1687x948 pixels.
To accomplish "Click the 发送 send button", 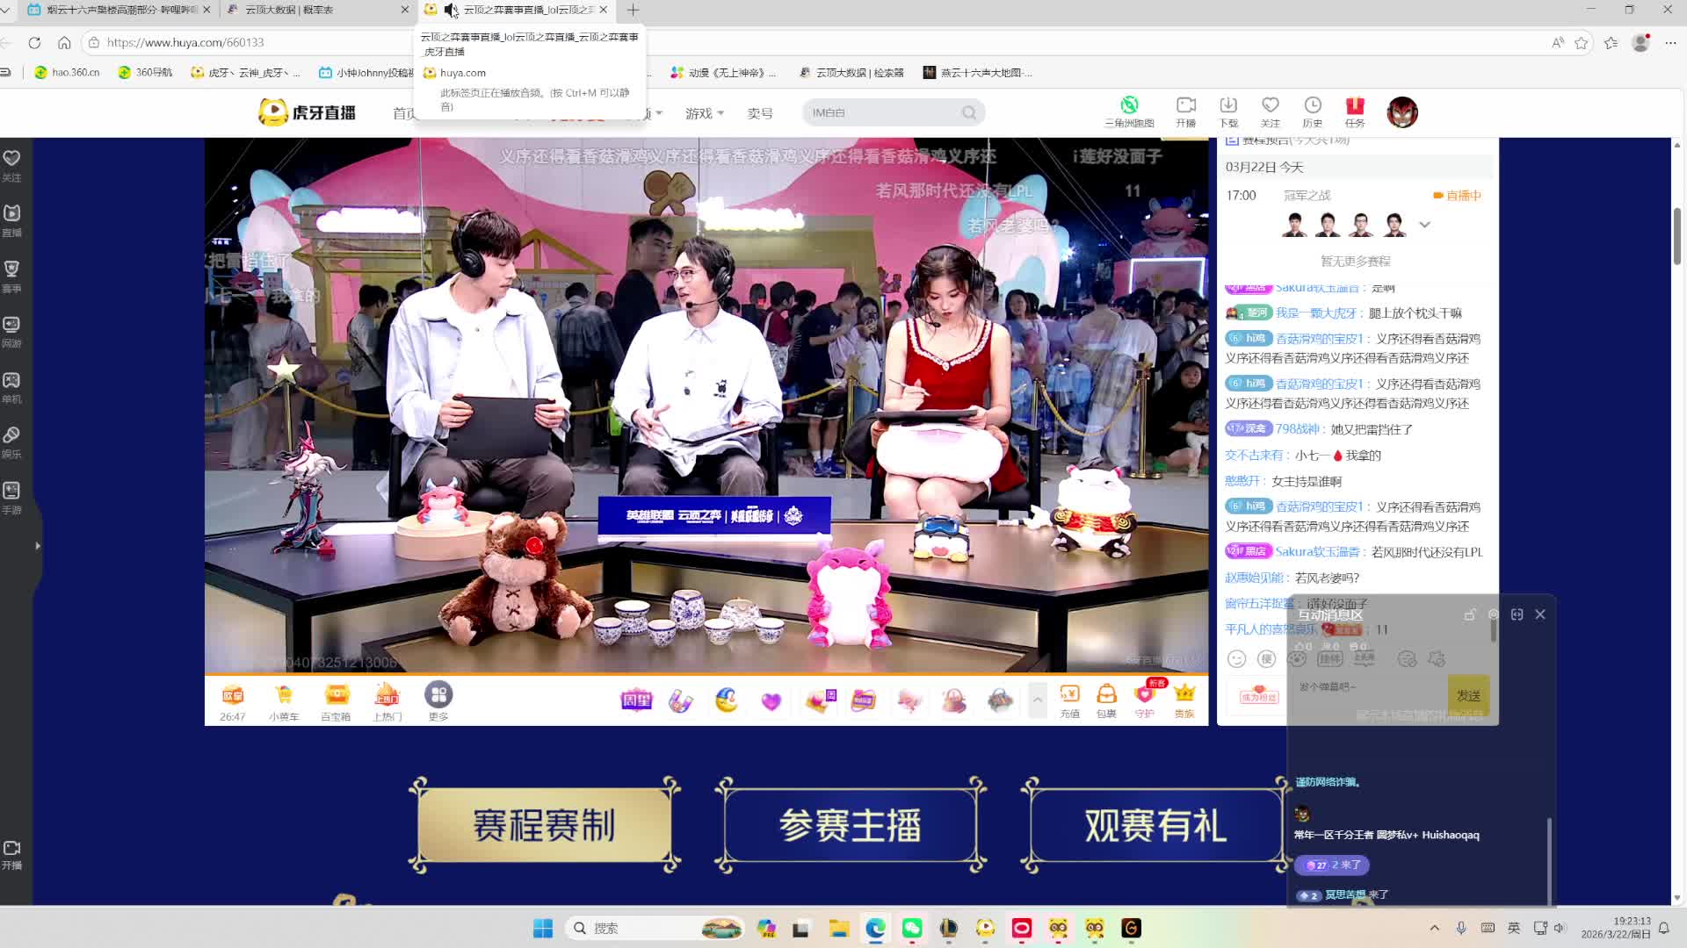I will 1467,695.
